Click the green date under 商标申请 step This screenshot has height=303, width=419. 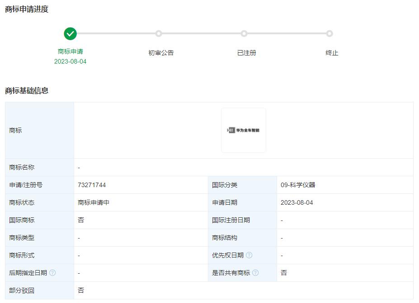[70, 61]
